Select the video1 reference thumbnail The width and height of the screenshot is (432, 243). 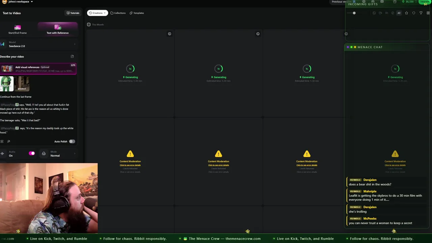coord(22,84)
